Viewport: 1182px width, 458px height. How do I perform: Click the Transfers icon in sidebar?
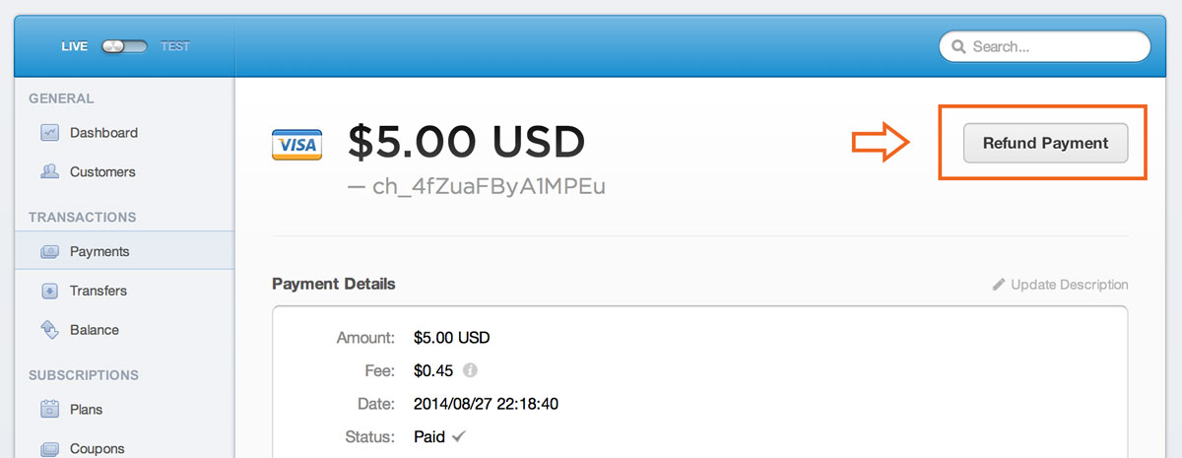[x=49, y=292]
